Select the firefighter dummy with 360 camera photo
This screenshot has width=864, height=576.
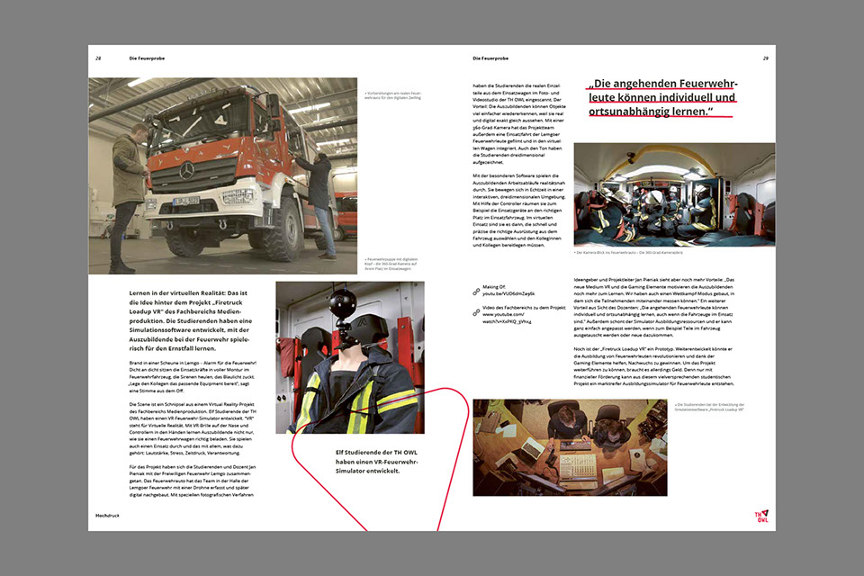pyautogui.click(x=349, y=357)
